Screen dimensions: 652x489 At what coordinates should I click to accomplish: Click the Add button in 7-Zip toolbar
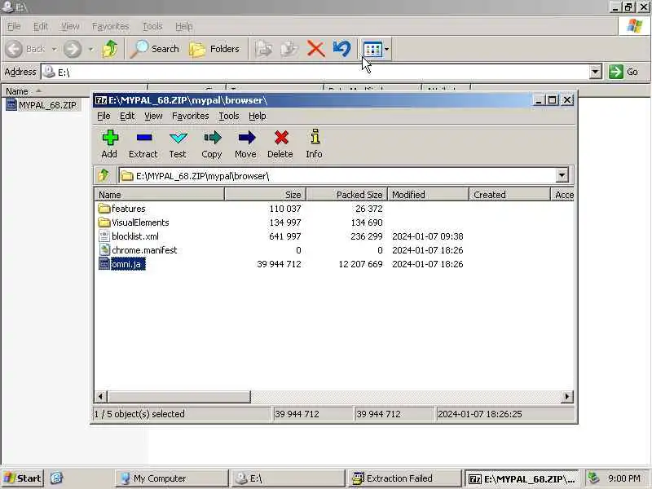[110, 144]
